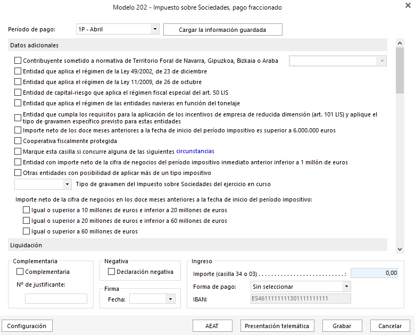Check 10 to 20 millones de euros option
The height and width of the screenshot is (335, 415).
(x=26, y=210)
